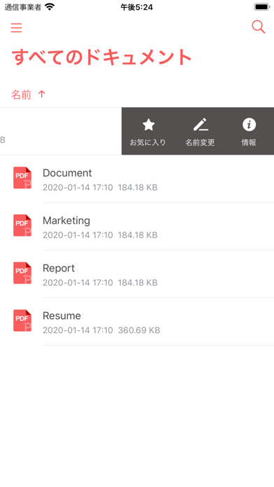Tap the Marketing PDF file icon
Viewport: 274px width, 487px height.
pos(22,225)
